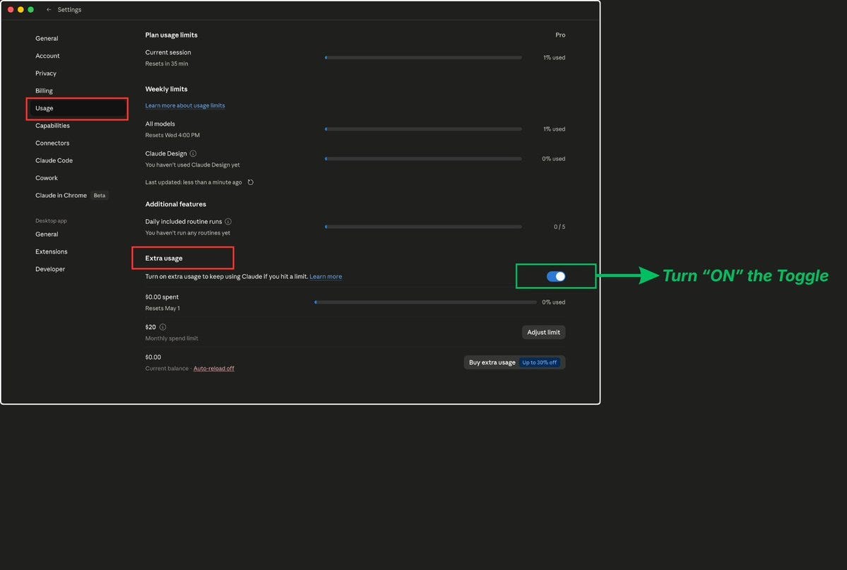Screen dimensions: 847x570
Task: Click the Resets in 35 min text
Action: (167, 64)
